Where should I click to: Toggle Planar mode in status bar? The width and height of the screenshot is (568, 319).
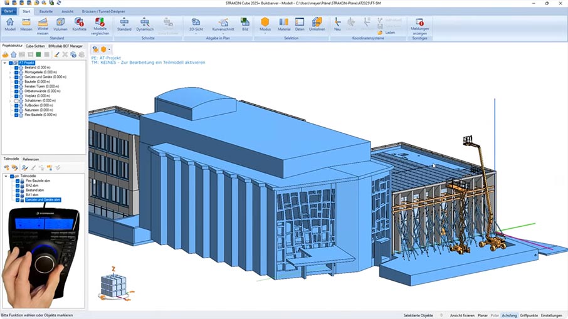483,316
